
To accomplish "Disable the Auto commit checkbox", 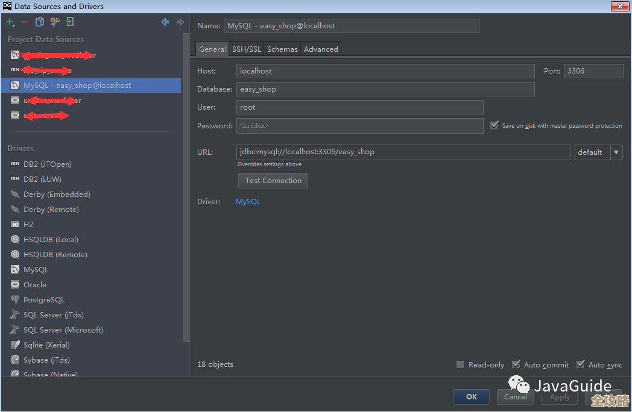I will coord(516,364).
